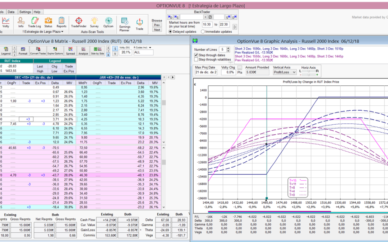Open the Survey lightbulb tool
This screenshot has width=388, height=242.
pyautogui.click(x=94, y=22)
